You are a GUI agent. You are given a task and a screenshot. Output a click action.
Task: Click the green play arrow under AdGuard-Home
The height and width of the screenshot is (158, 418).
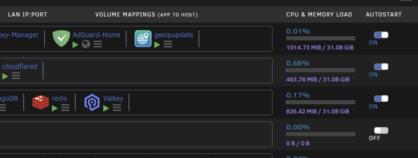click(x=75, y=44)
